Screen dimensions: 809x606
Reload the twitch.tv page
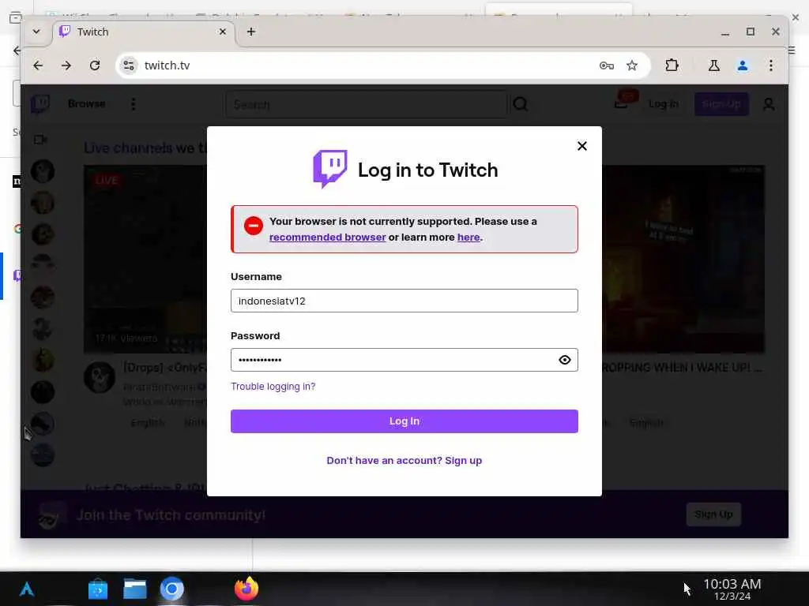tap(95, 65)
